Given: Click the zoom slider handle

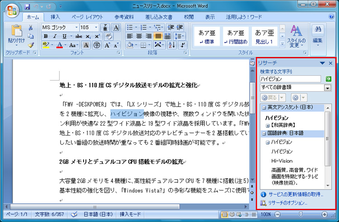Looking at the screenshot, I should [x=301, y=214].
